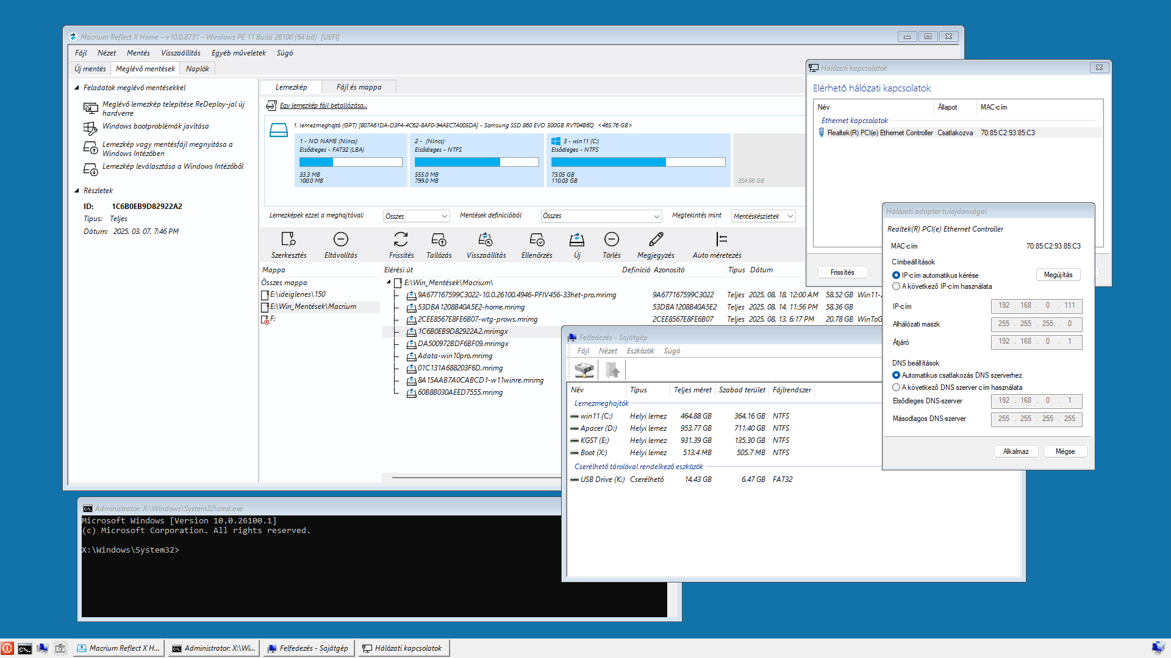Open the Egyéb műveletek menu
The width and height of the screenshot is (1171, 658).
pos(238,53)
